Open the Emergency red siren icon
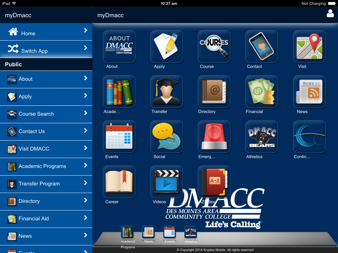338x253 pixels. point(214,137)
